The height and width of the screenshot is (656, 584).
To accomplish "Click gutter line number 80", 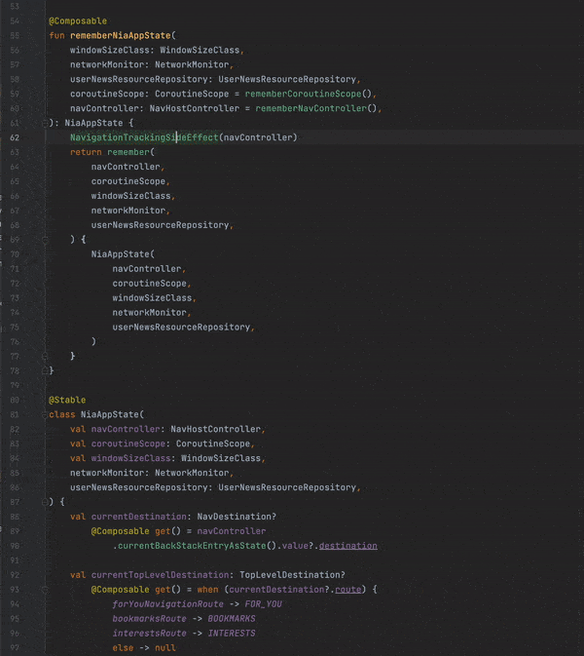I will click(x=15, y=400).
